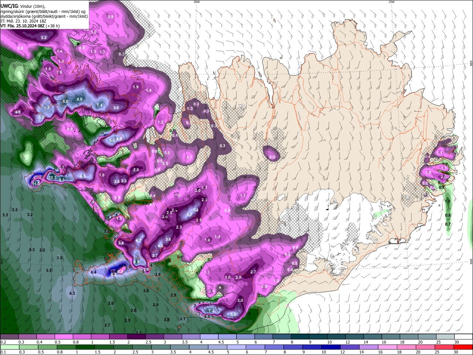This screenshot has width=473, height=355.
Task: Click the bright magenta-pink snow legend swatch
Action: pos(64,337)
